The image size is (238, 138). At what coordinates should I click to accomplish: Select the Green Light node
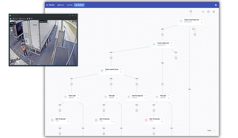pyautogui.click(x=71, y=97)
